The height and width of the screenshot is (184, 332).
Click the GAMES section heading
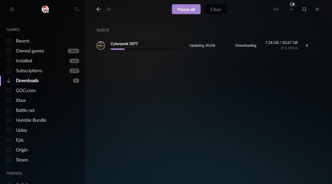[13, 29]
